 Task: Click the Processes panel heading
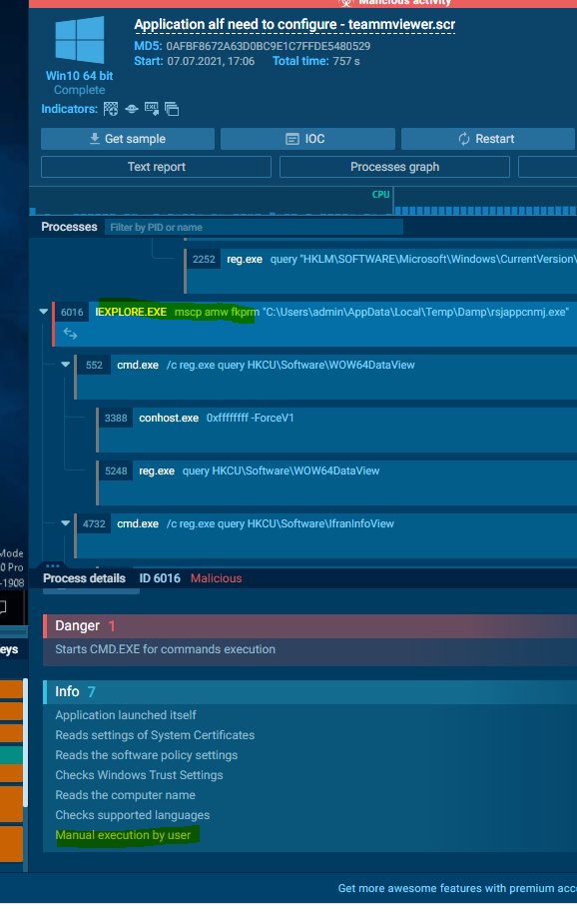point(69,227)
